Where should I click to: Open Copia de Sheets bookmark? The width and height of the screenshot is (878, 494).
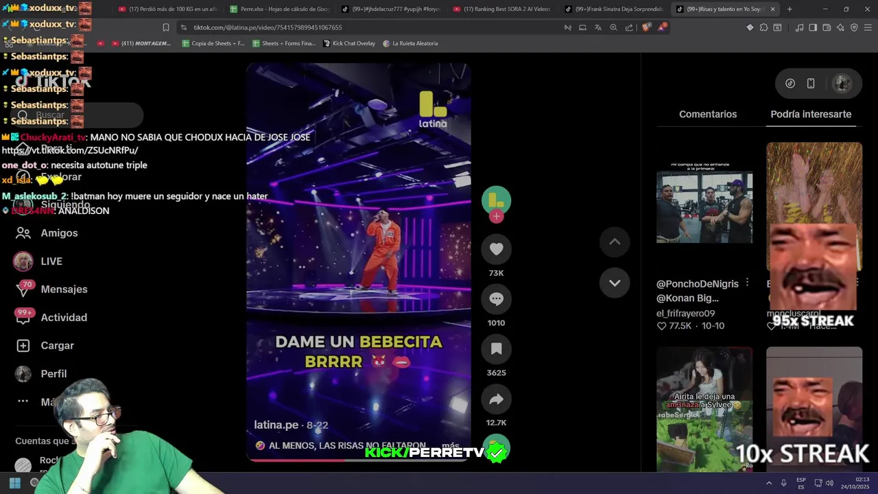213,43
